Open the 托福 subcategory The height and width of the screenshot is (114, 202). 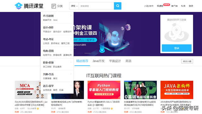(x=61, y=90)
